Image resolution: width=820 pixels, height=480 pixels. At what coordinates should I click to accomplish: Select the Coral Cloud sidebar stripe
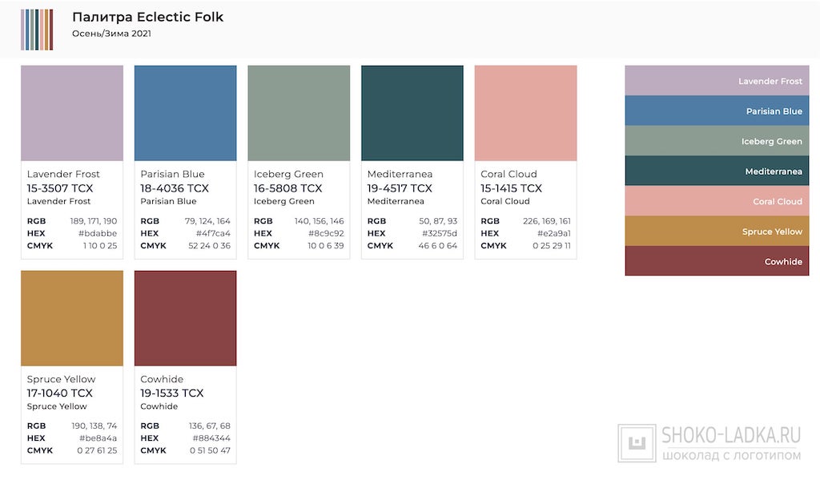[717, 201]
